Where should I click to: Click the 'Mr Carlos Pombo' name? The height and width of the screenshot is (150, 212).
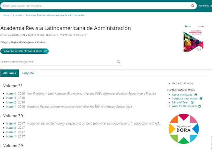tap(182, 83)
